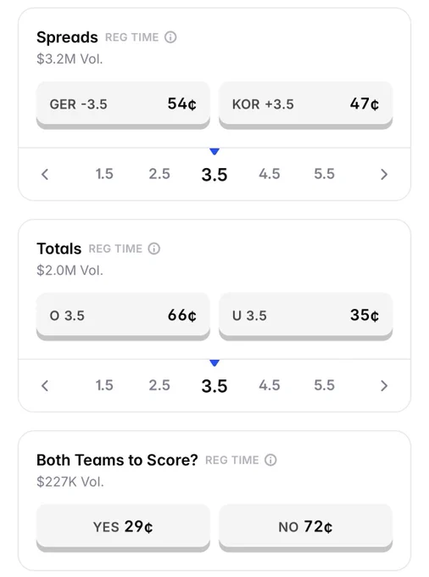The height and width of the screenshot is (577, 429).
Task: Switch spread line to 5.5
Action: point(324,174)
